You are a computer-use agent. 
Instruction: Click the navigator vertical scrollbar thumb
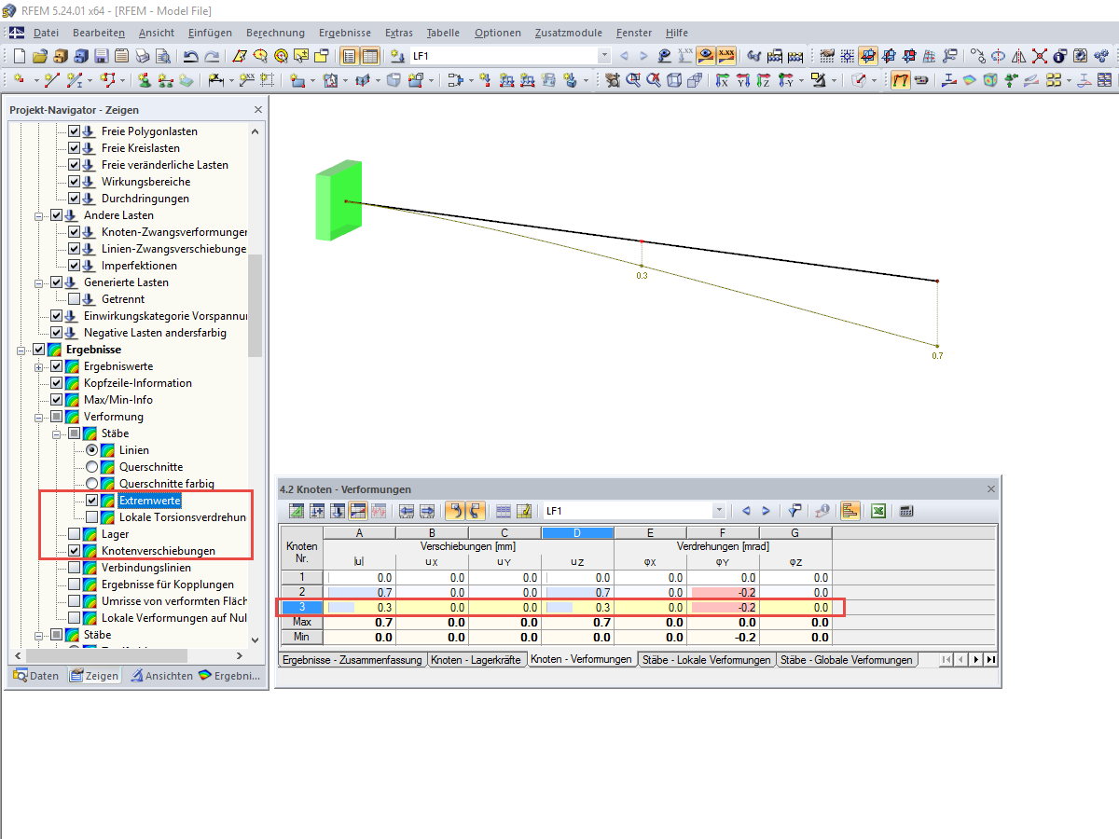pyautogui.click(x=256, y=306)
